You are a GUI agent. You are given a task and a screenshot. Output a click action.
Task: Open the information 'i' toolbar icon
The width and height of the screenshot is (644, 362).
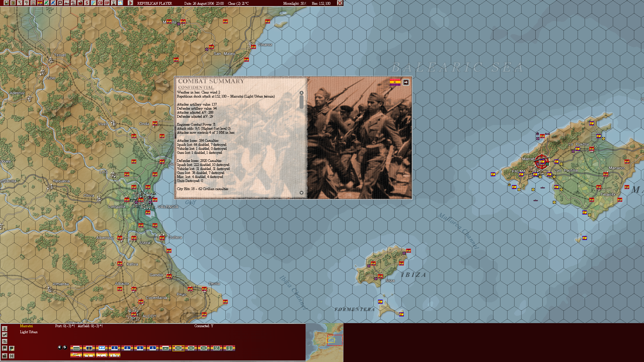point(33,3)
